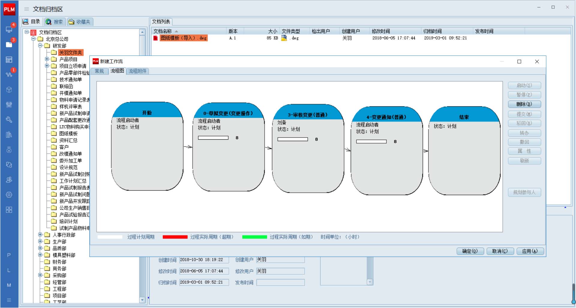The image size is (576, 308).
Task: Click the folder sidebar icon with badge 3
Action: 9,44
